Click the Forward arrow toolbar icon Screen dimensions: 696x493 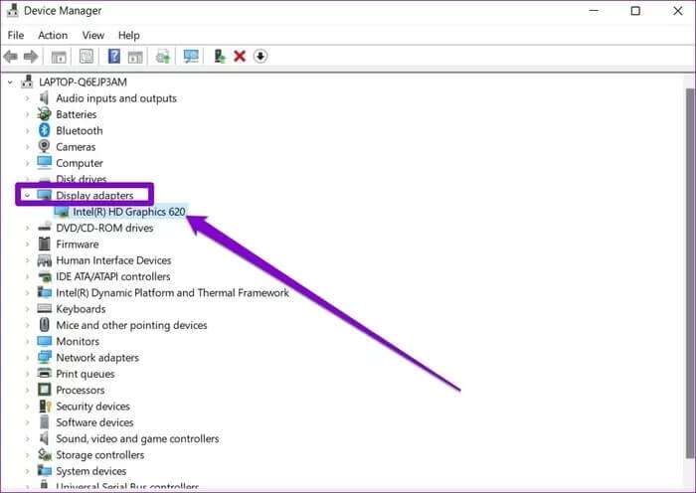click(x=31, y=57)
